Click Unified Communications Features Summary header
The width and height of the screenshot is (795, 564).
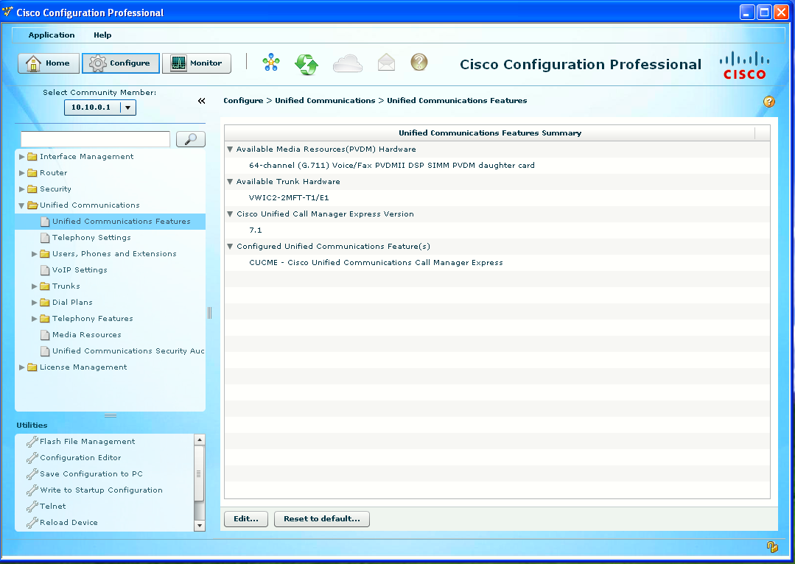490,133
